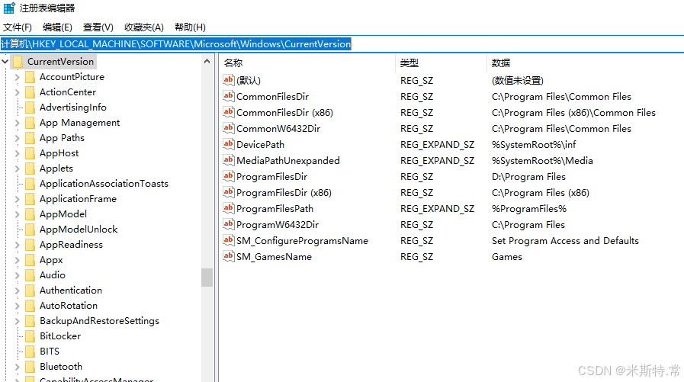Open the 编辑(E) menu
The image size is (684, 382).
tap(57, 27)
